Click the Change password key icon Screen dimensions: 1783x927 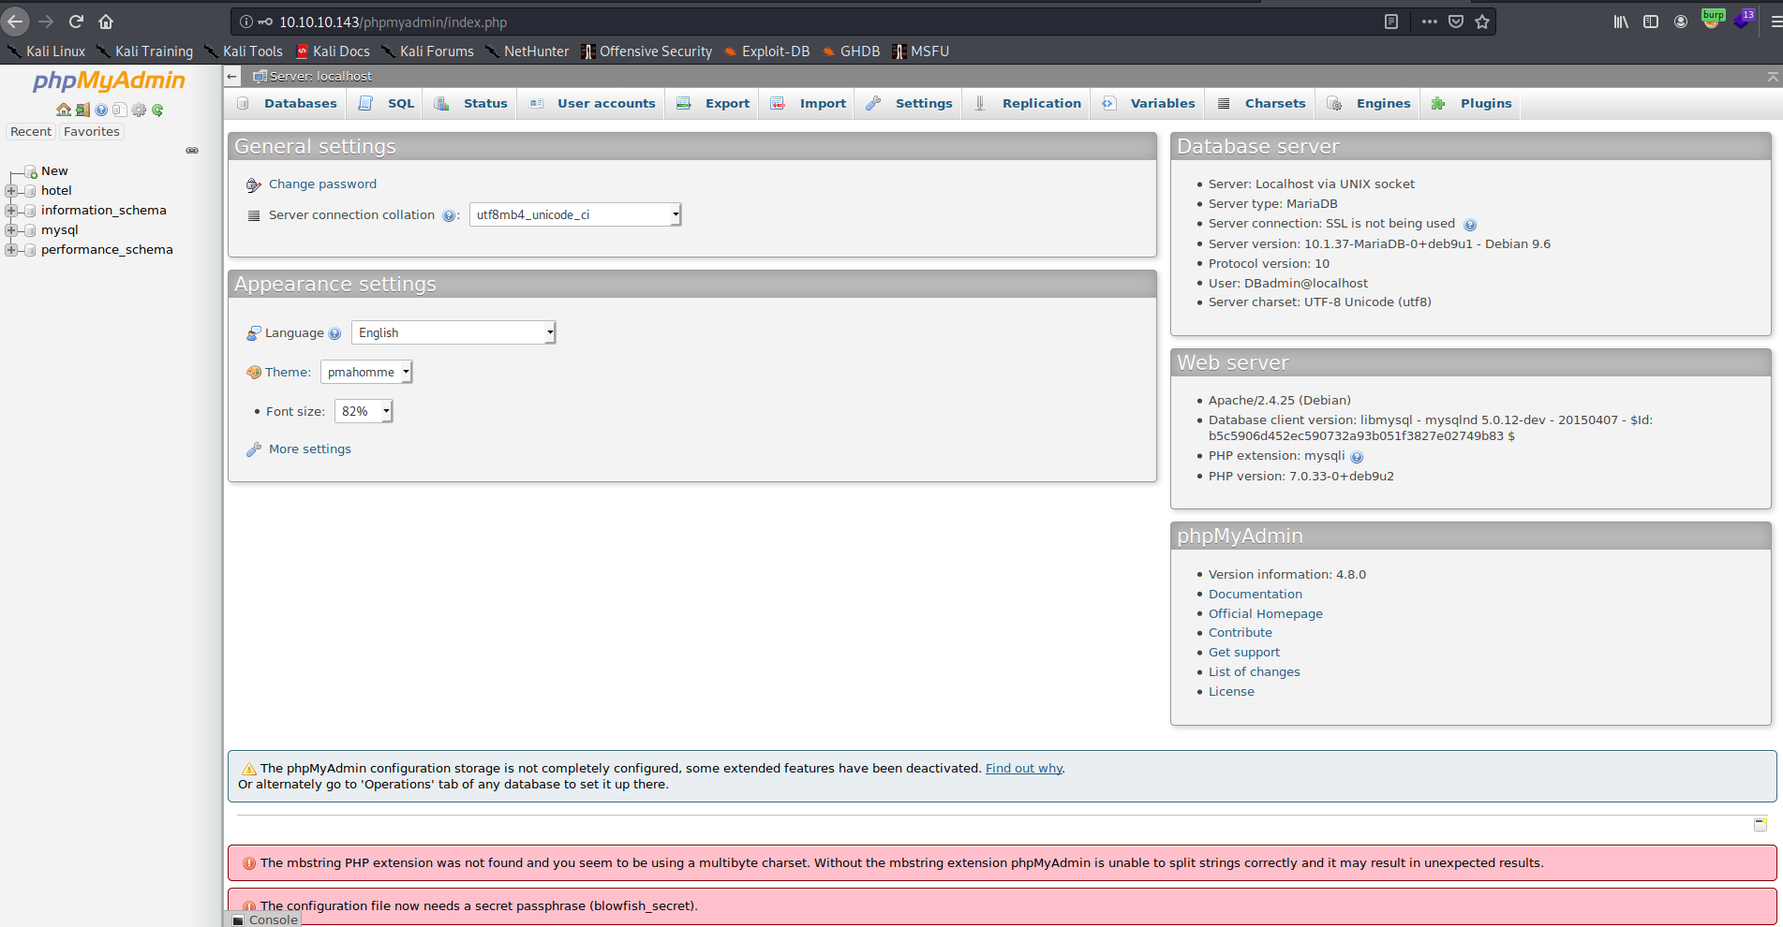pos(253,184)
